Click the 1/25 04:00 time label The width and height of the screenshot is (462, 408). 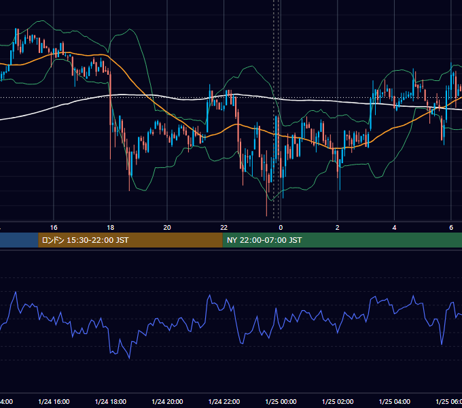coord(394,401)
